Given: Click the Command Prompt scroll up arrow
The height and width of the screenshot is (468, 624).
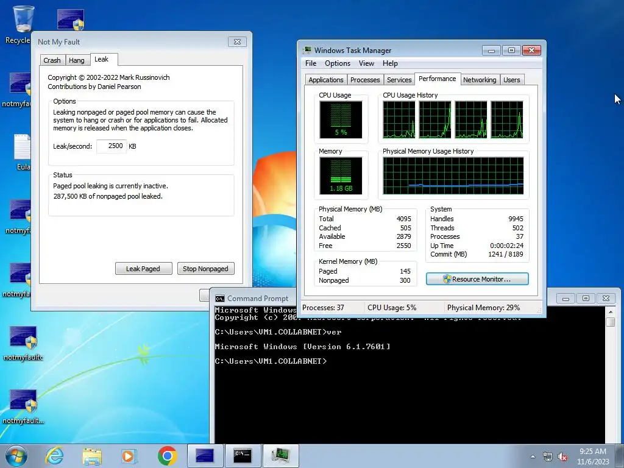Looking at the screenshot, I should click(x=611, y=311).
